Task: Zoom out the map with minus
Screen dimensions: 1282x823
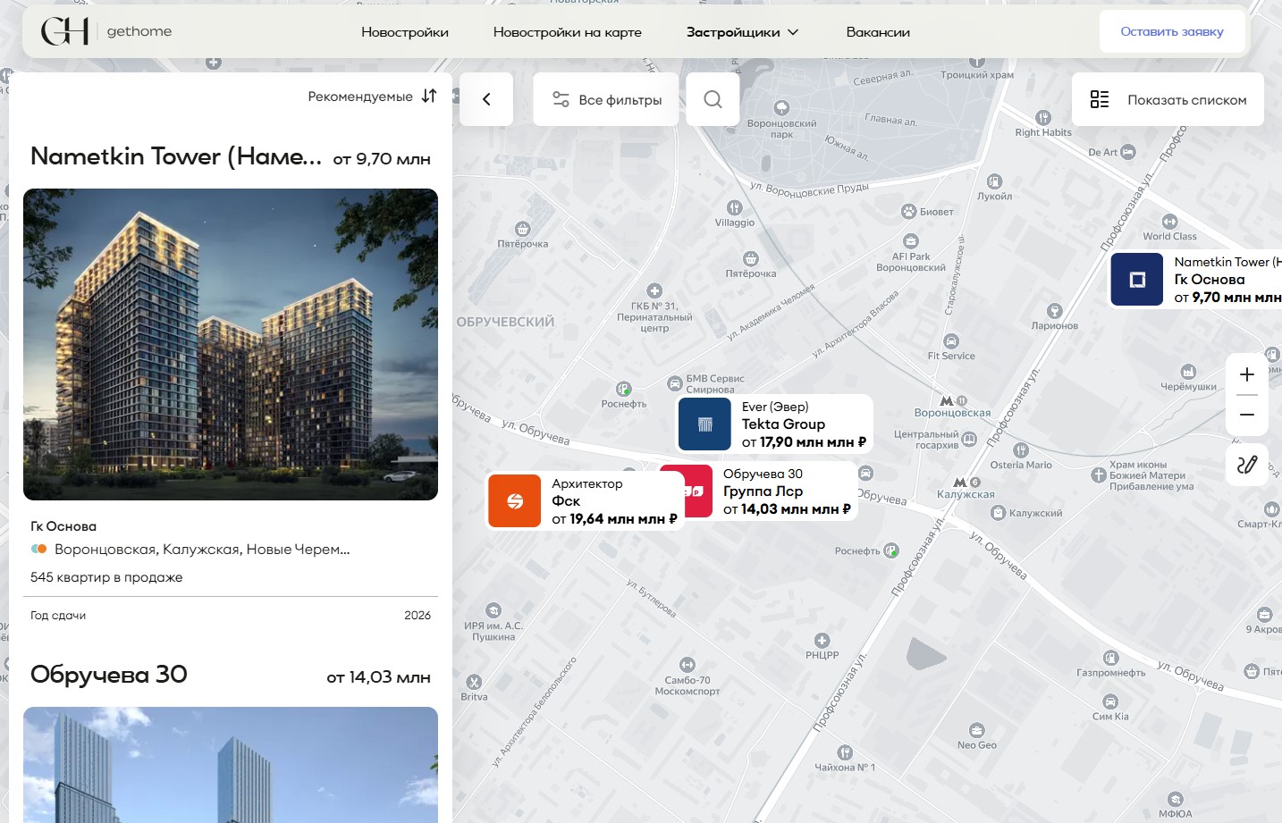Action: 1247,415
